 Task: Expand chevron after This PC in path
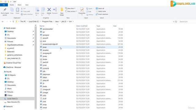pos(27,22)
